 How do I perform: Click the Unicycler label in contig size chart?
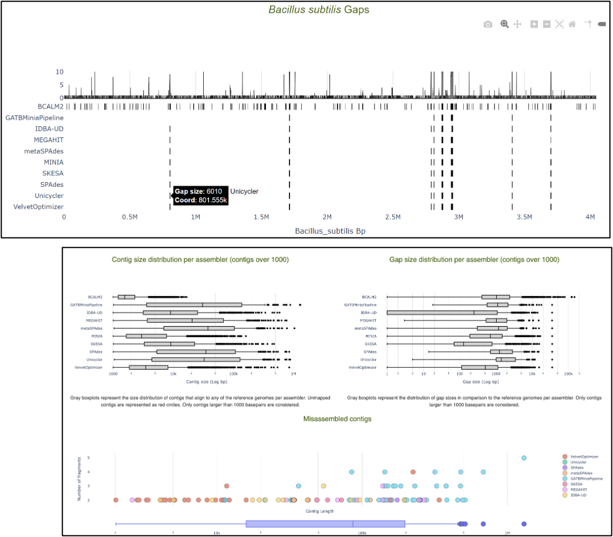tap(94, 360)
